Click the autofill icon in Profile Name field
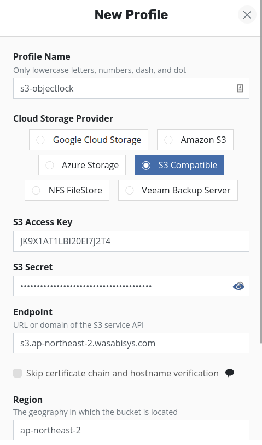Screen dimensions: 262x445 click(x=240, y=88)
